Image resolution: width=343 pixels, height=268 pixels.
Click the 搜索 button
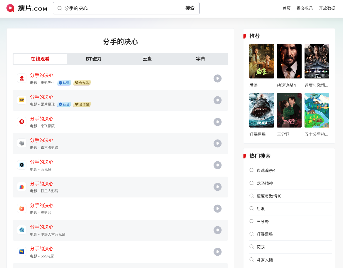[x=190, y=8]
